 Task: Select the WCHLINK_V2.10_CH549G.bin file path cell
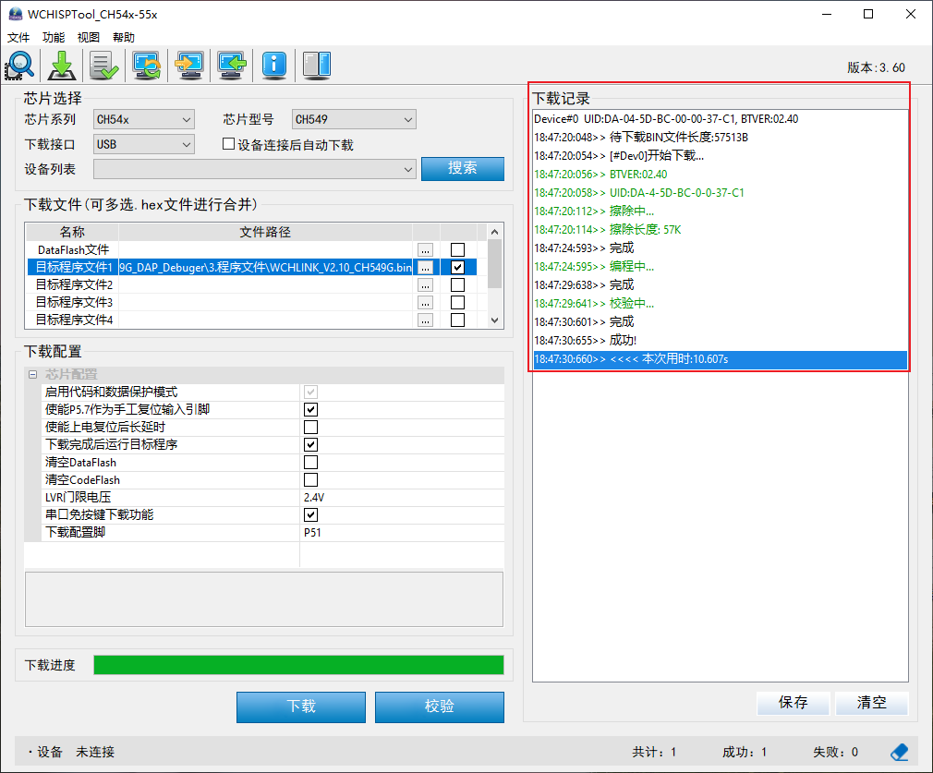pos(265,267)
